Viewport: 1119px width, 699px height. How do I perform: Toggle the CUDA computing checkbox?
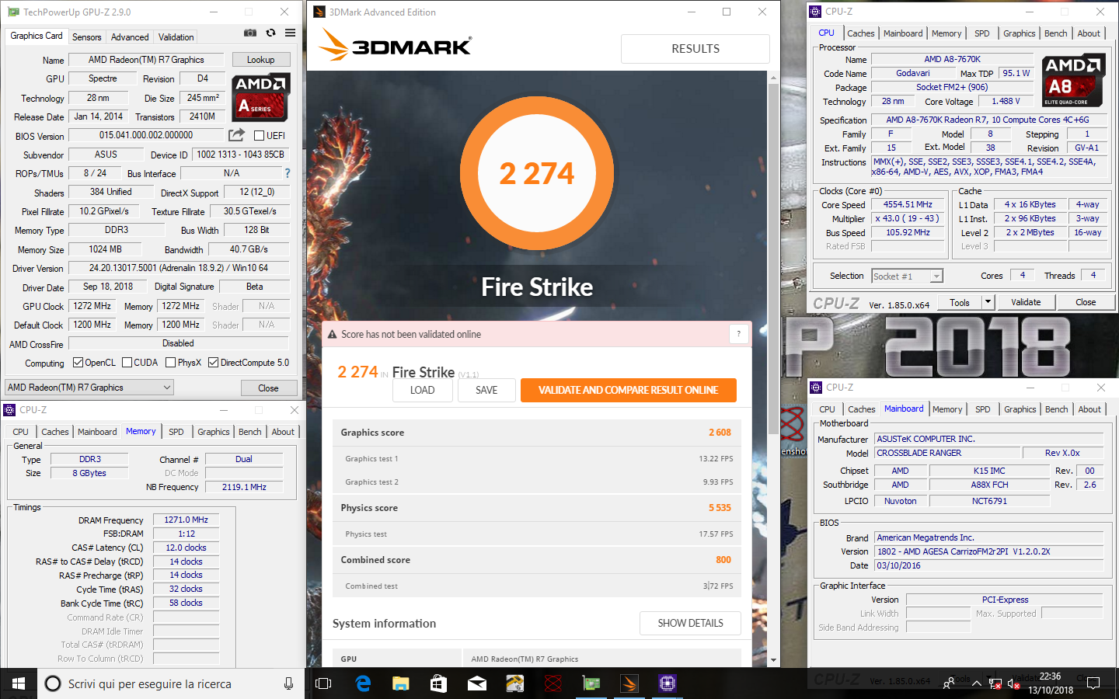[127, 363]
